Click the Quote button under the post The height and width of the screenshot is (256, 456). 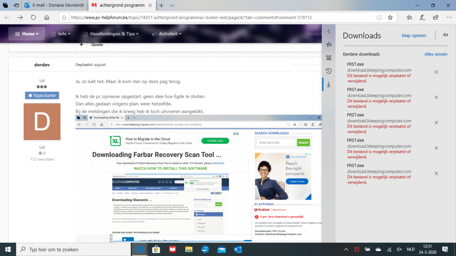pyautogui.click(x=97, y=45)
